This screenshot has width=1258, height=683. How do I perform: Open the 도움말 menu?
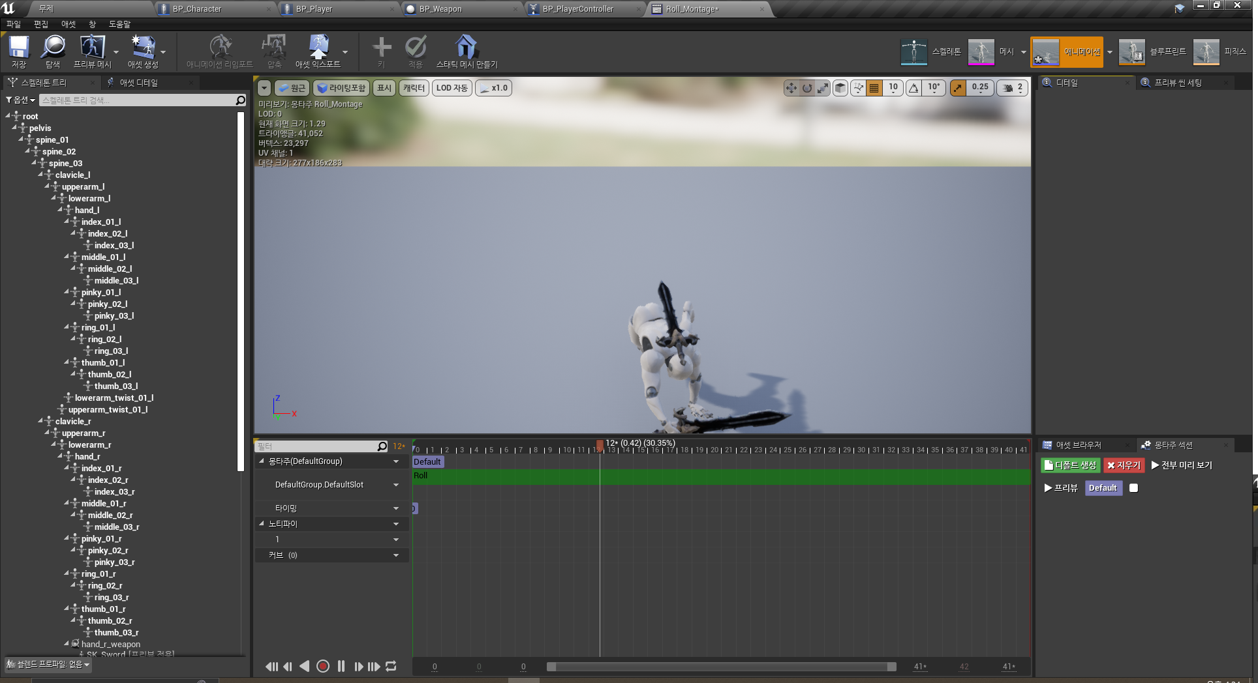tap(119, 24)
